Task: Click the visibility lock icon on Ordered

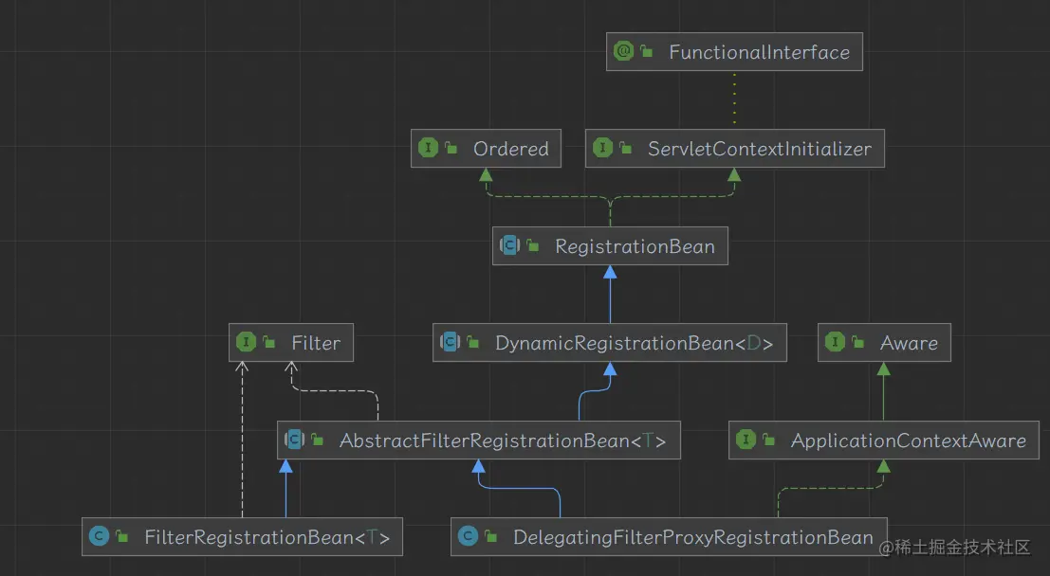Action: 451,148
